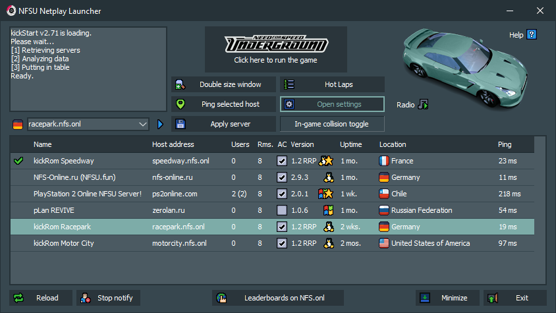This screenshot has width=556, height=313.
Task: Click the NFSU Netplay Launcher title bar icon
Action: (x=11, y=11)
